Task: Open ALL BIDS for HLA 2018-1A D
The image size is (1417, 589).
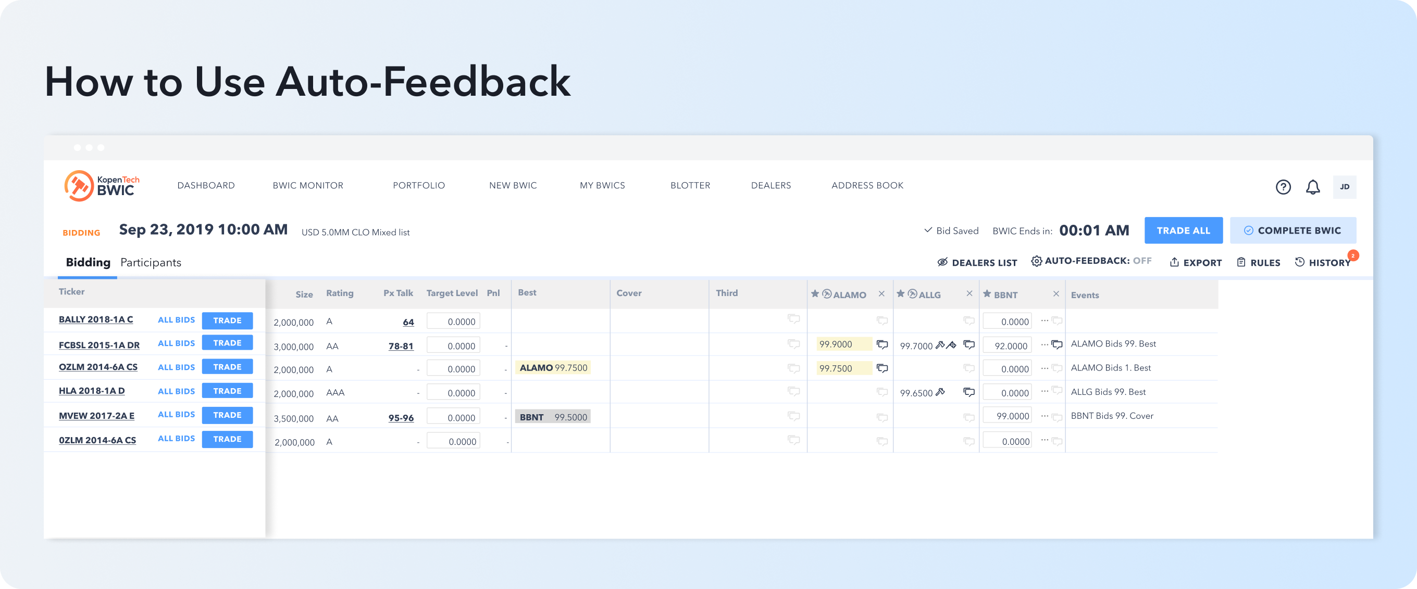Action: 176,391
